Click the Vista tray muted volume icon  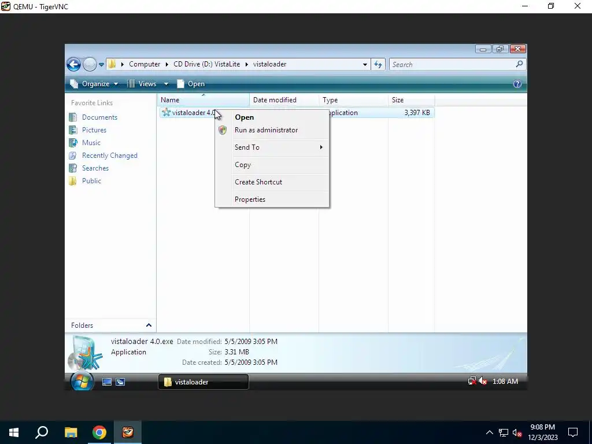coord(483,382)
